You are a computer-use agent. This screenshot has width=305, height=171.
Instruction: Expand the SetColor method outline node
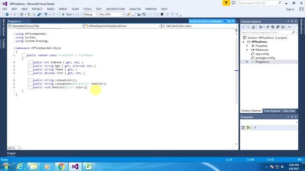click(14, 87)
